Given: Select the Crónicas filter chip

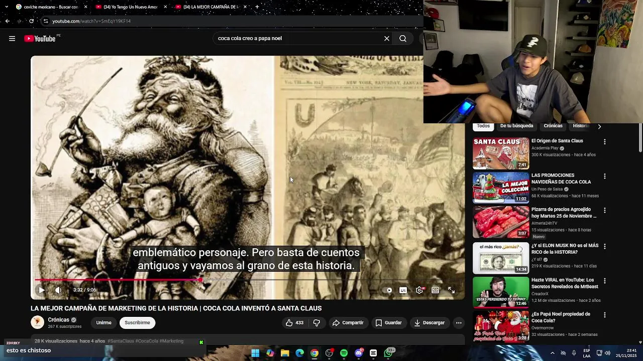Looking at the screenshot, I should click(553, 126).
